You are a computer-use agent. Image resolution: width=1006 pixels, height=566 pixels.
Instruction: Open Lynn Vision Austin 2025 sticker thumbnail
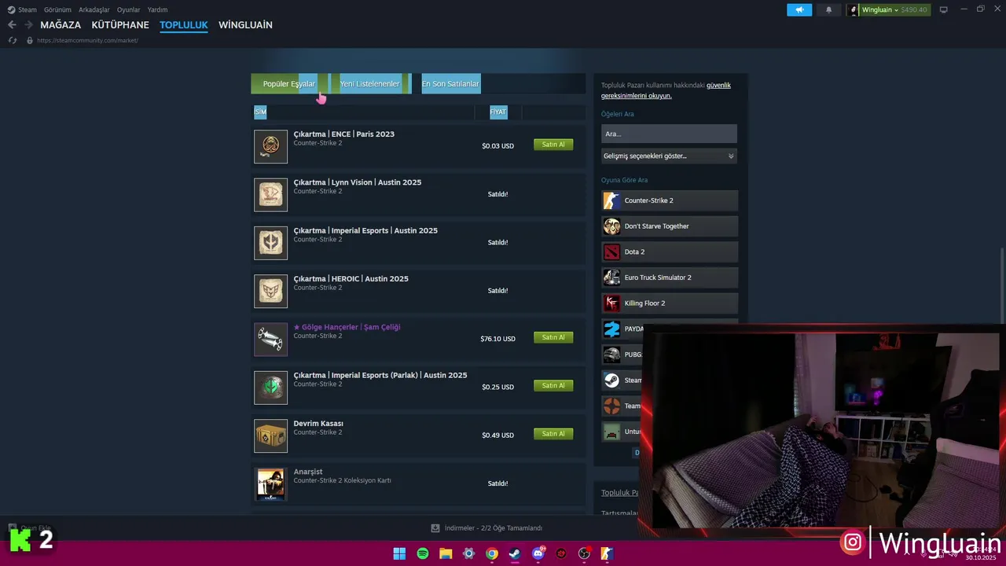click(270, 194)
